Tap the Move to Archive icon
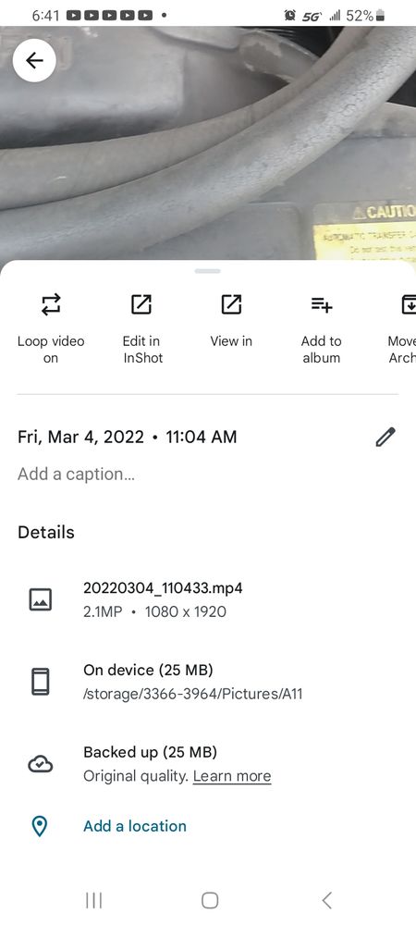 point(409,304)
